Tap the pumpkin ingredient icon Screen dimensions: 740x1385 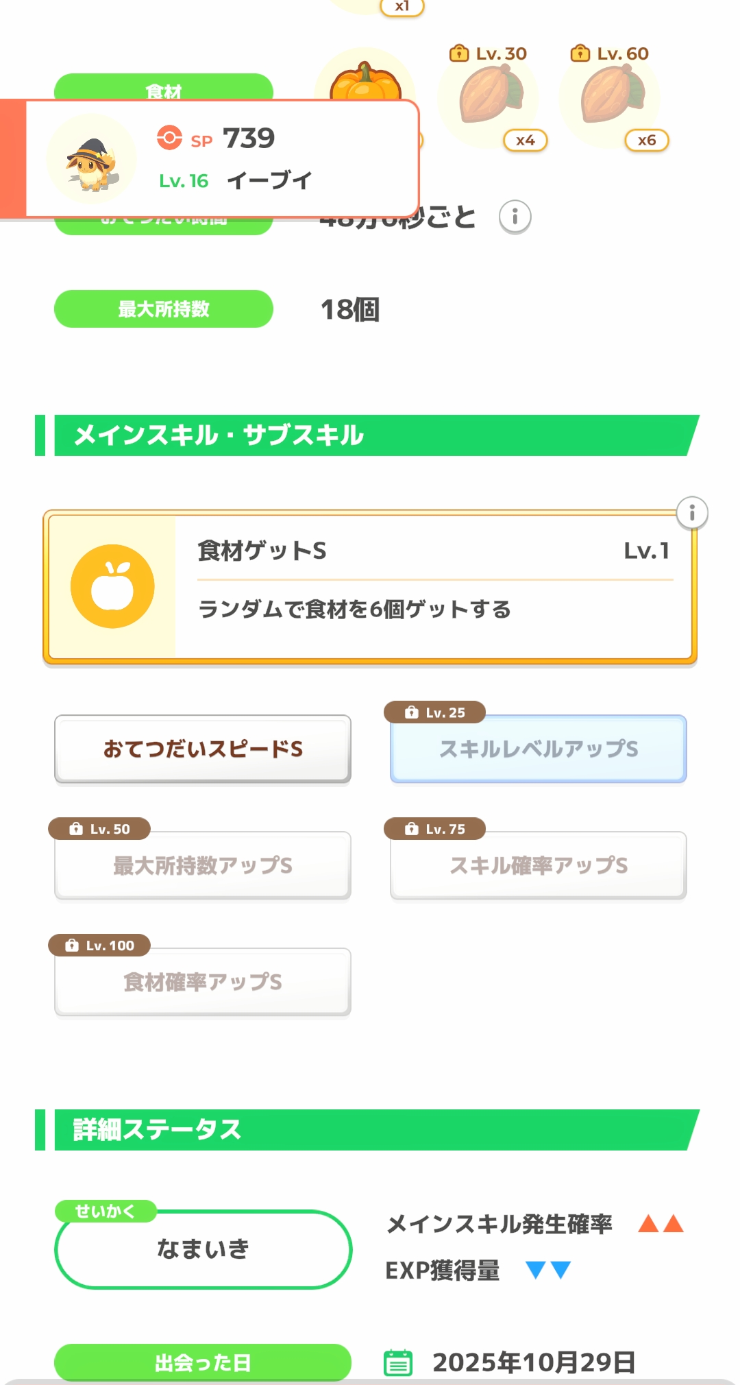coord(365,81)
